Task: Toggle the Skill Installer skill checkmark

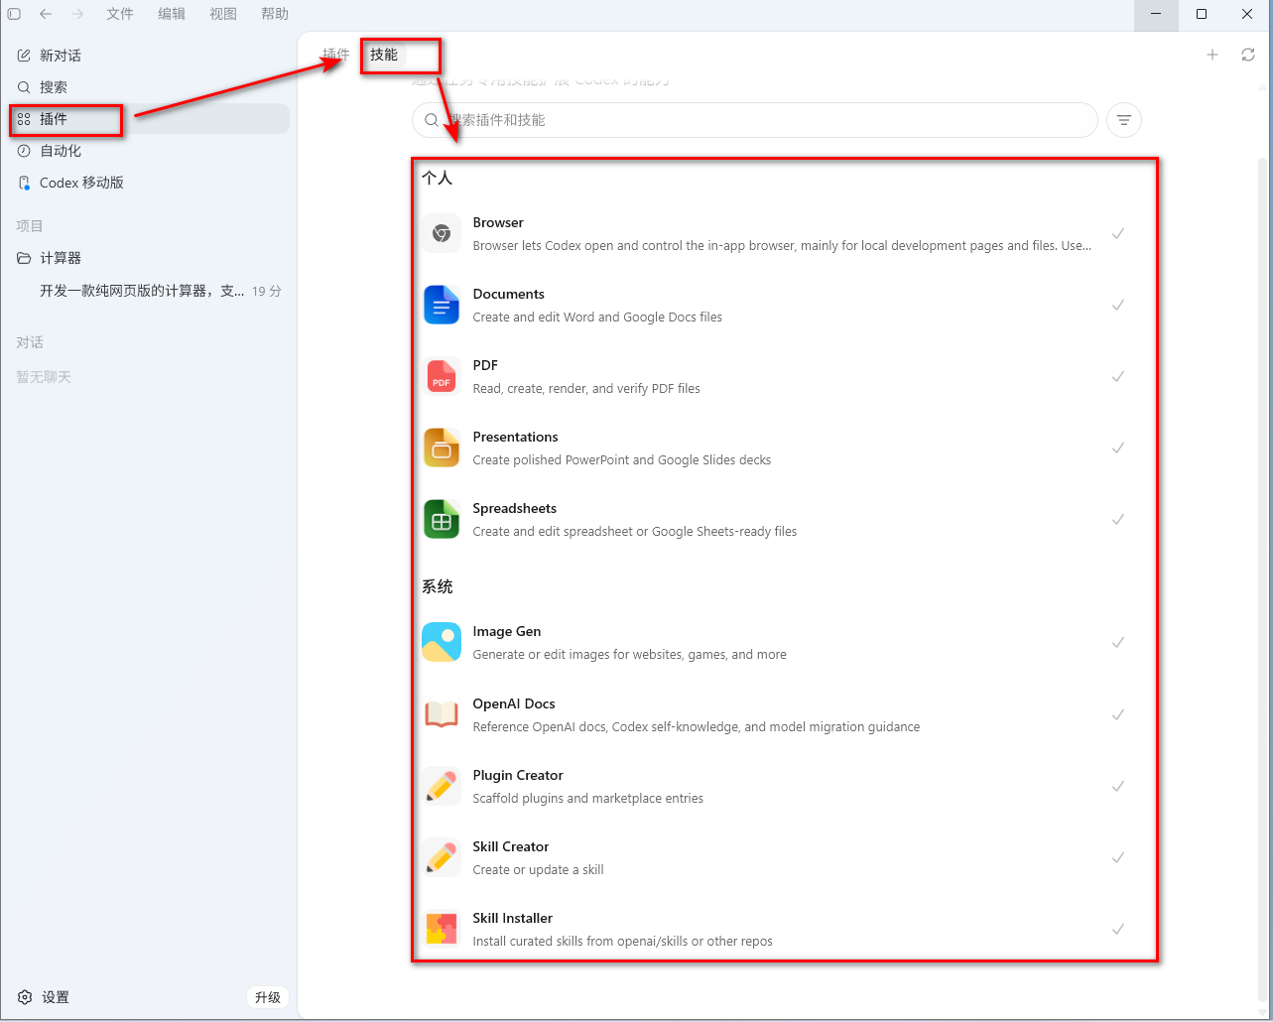Action: coord(1118,929)
